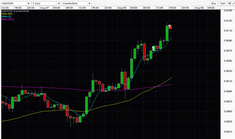Open the 1 hour timeframe dropdown
Viewport: 235px width, 139px height.
[x=46, y=3]
